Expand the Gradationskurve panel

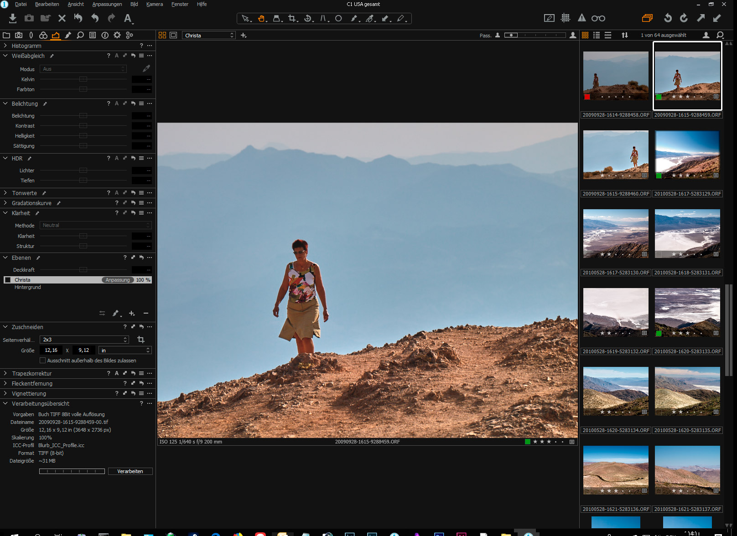(5, 203)
